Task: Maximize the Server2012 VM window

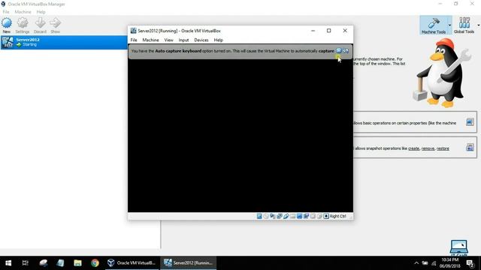Action: pos(329,31)
